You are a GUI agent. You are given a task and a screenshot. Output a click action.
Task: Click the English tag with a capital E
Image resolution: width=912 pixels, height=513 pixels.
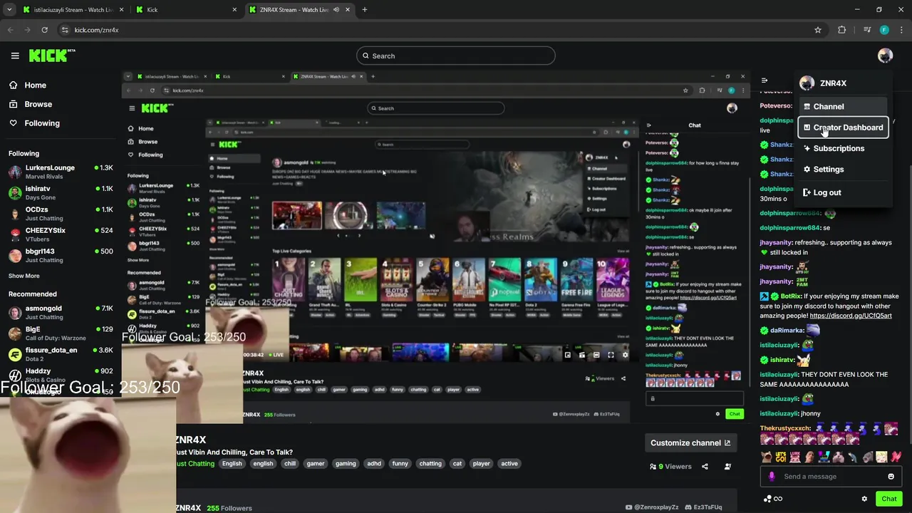click(x=232, y=464)
